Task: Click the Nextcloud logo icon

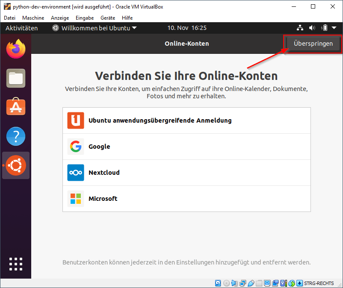Action: 75,173
